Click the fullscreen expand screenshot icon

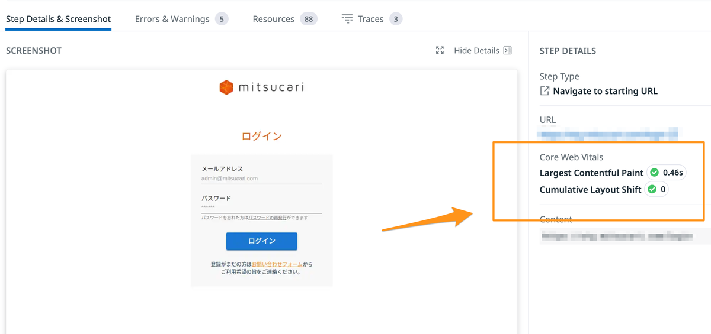[440, 50]
